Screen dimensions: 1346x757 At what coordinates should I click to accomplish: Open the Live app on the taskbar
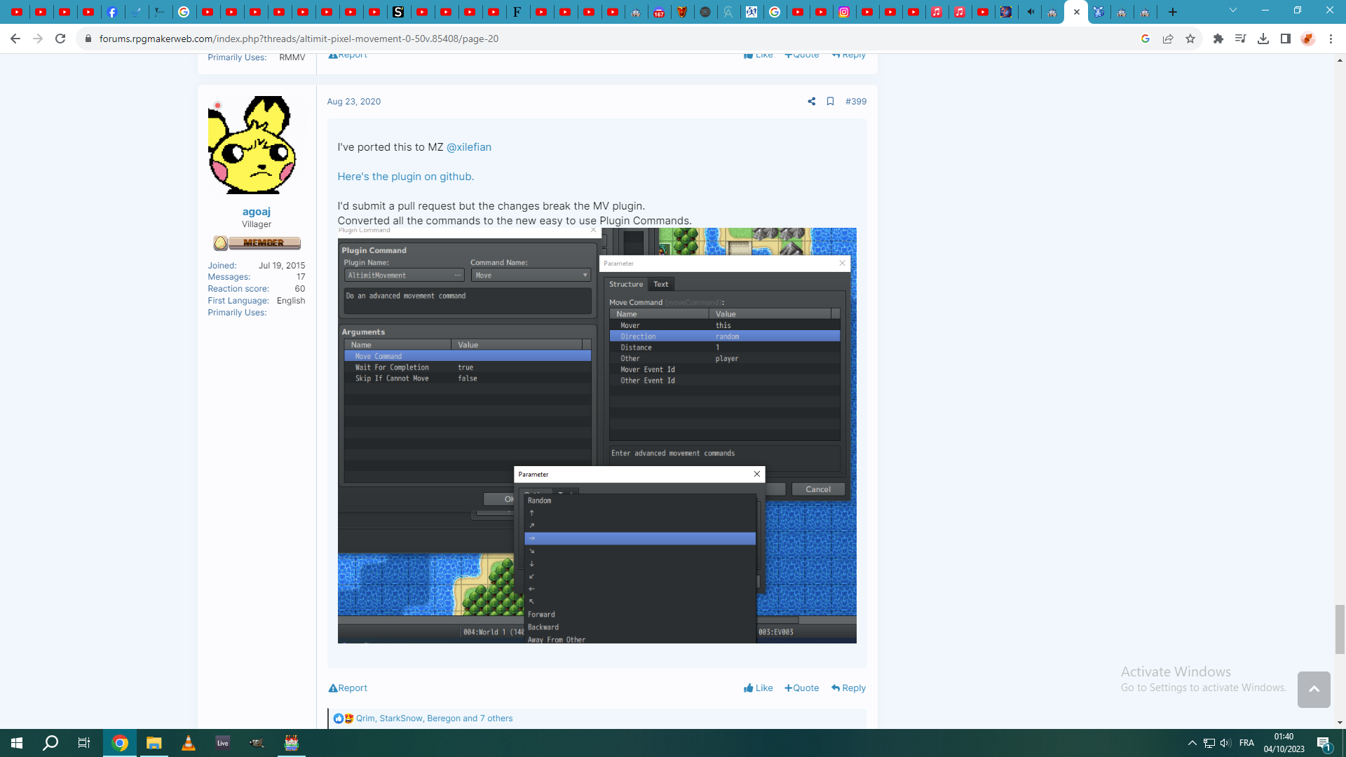coord(223,743)
